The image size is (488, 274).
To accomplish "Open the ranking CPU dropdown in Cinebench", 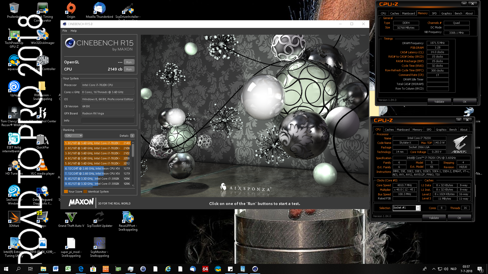I will pyautogui.click(x=73, y=136).
